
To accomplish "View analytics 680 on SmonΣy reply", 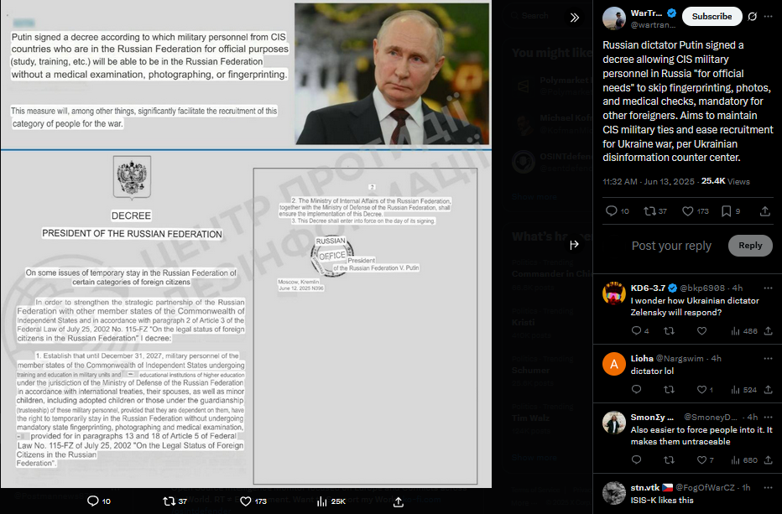I will pyautogui.click(x=744, y=460).
